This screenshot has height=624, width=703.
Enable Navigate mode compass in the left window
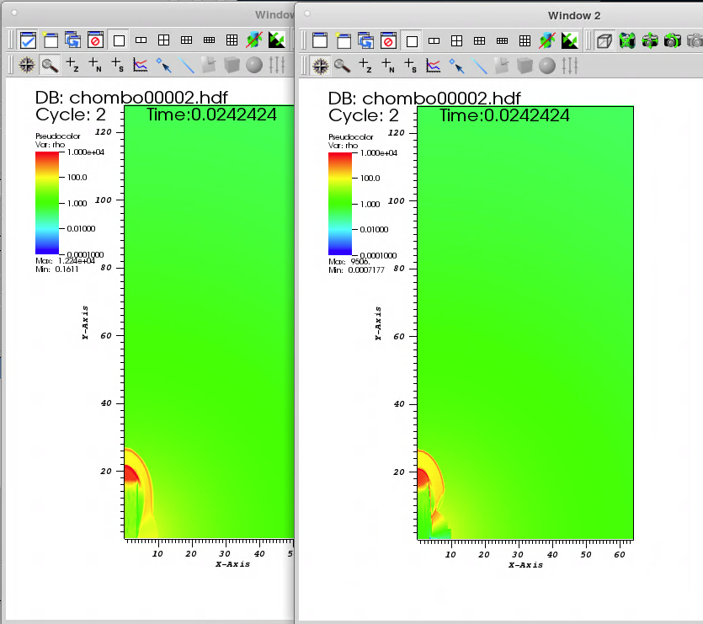(x=27, y=65)
